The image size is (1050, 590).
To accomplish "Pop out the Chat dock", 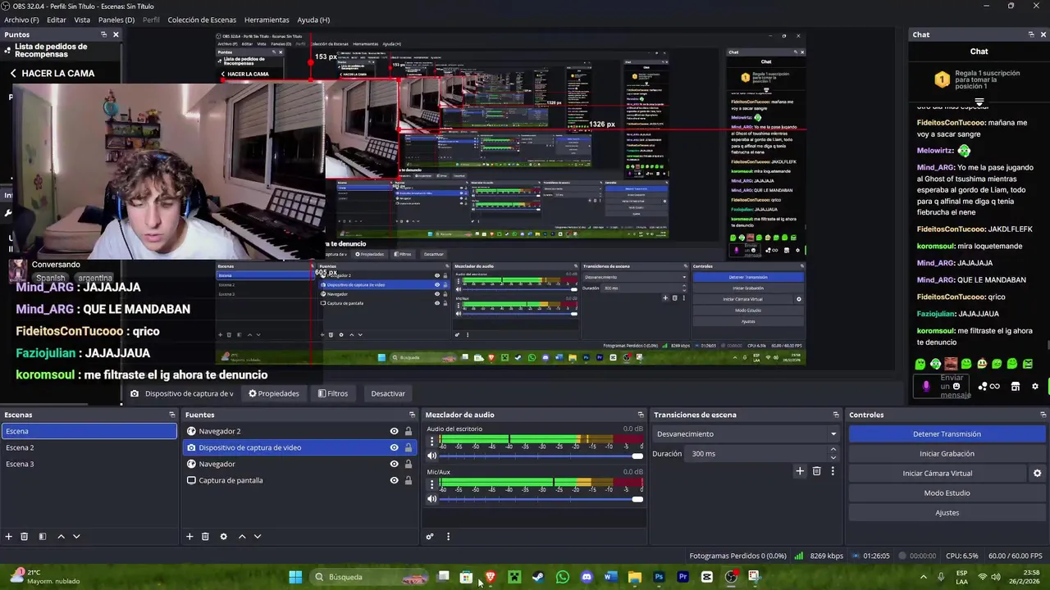I will click(1031, 34).
